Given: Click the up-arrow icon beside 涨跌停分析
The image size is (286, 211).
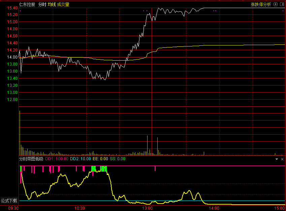Looking at the screenshot, I should tap(276, 4).
